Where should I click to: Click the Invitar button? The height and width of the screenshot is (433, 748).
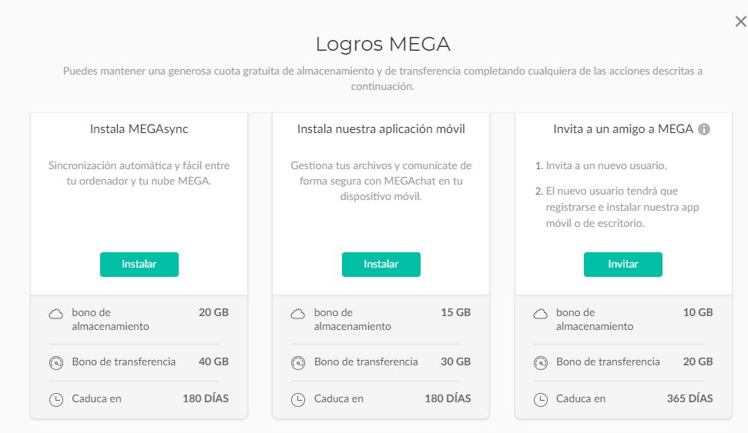tap(622, 264)
